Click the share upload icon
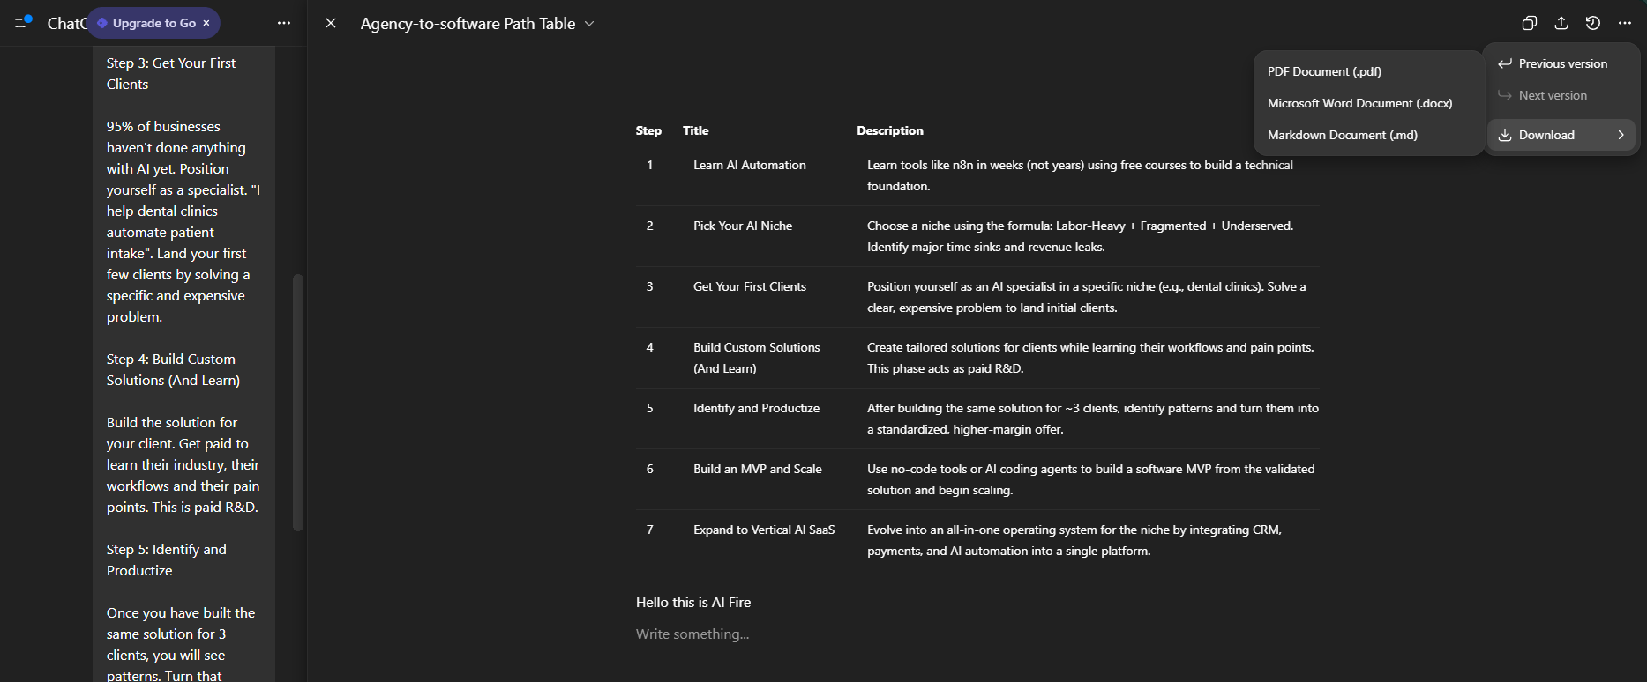Image resolution: width=1647 pixels, height=682 pixels. [1561, 24]
